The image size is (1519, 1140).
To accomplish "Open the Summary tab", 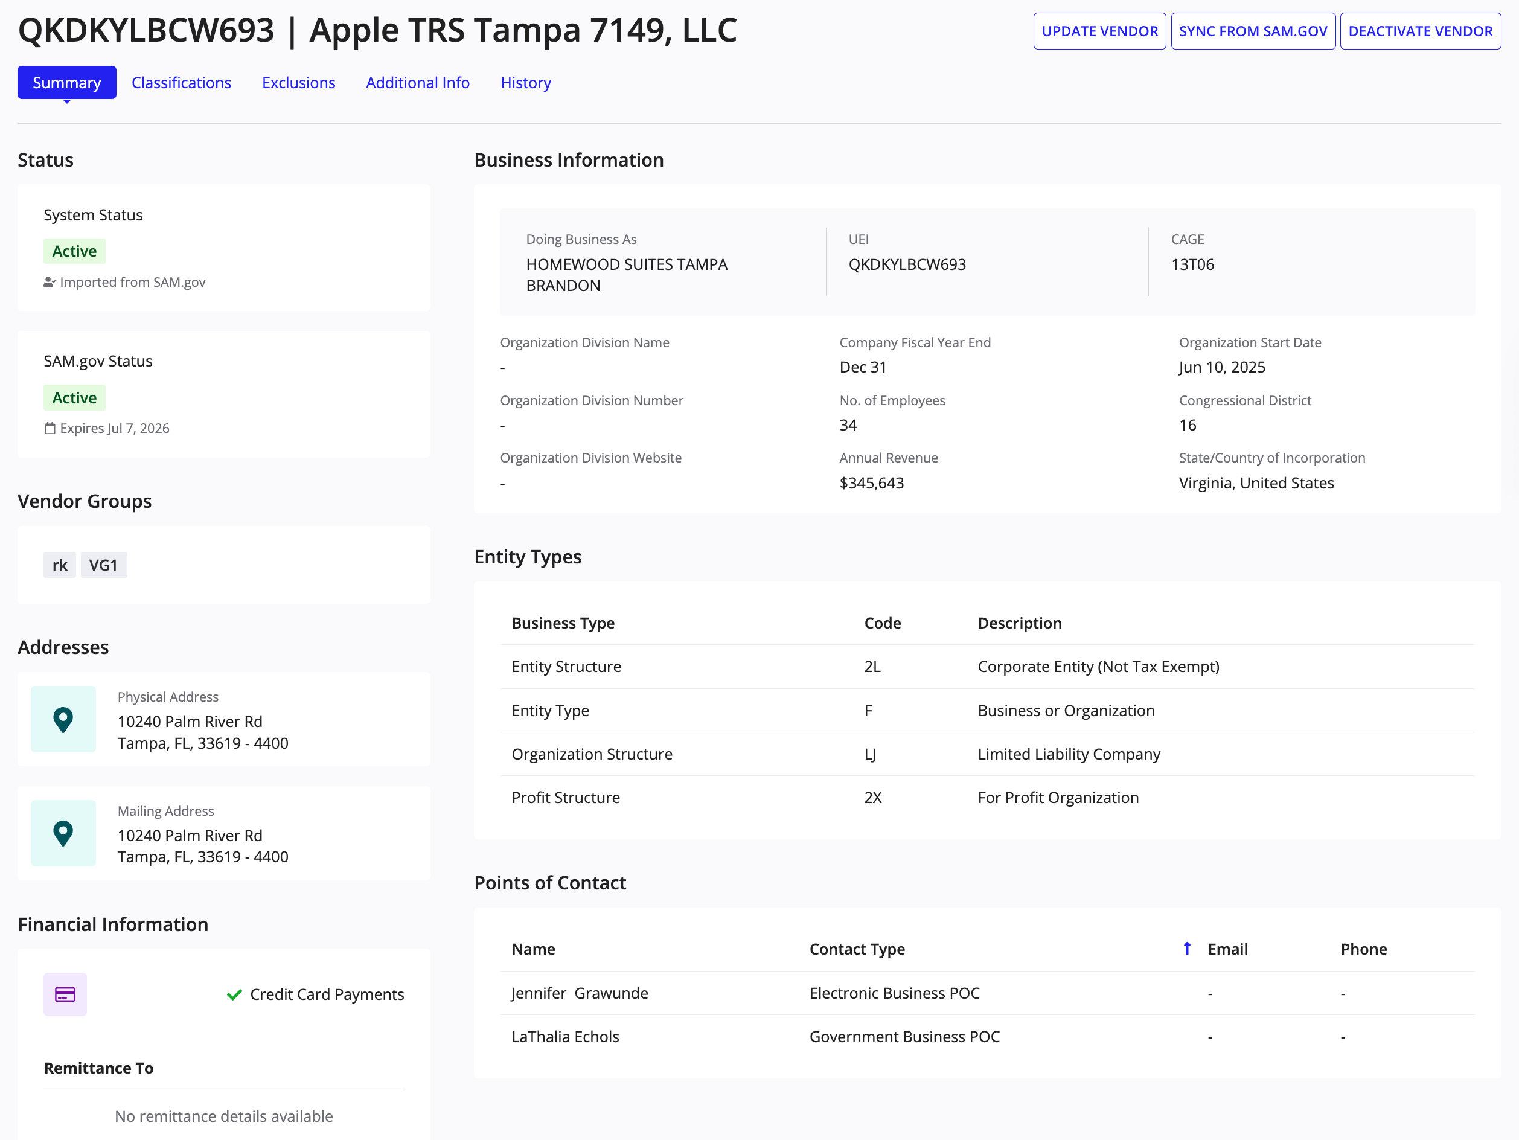I will [x=66, y=82].
